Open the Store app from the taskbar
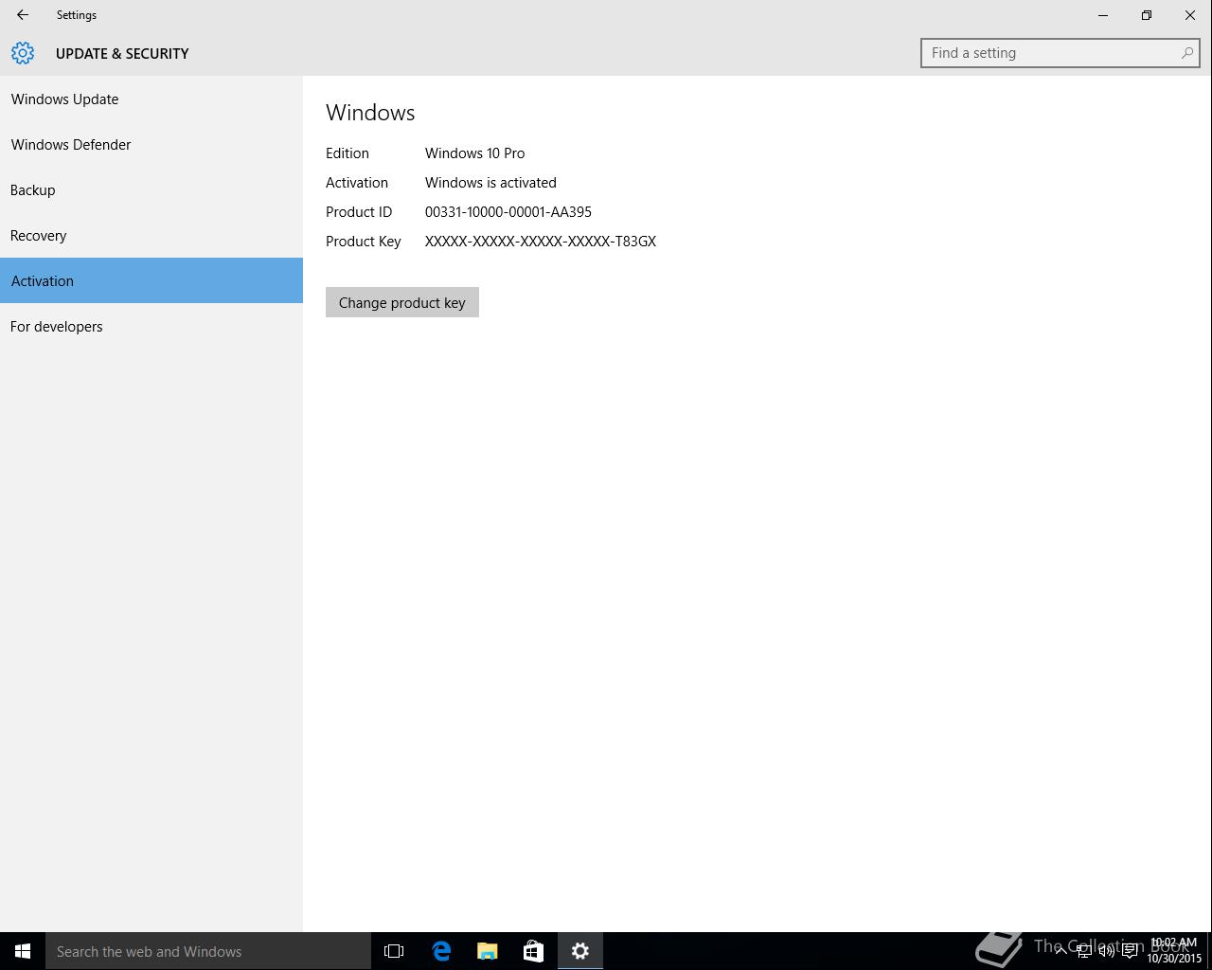 (x=534, y=951)
